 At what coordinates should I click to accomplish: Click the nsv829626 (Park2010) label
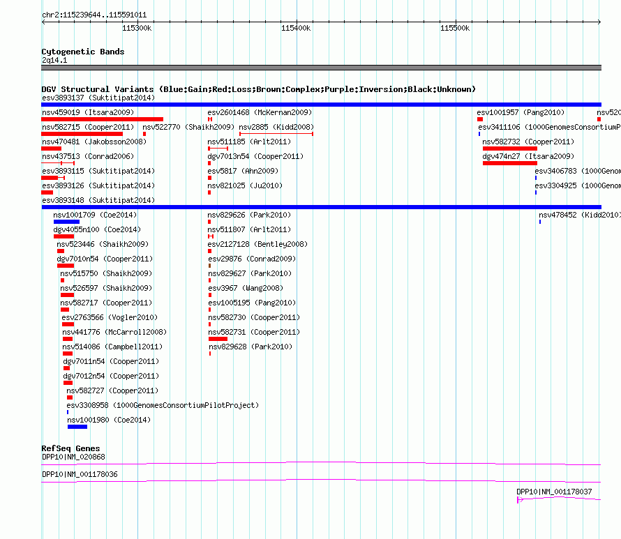pos(249,215)
